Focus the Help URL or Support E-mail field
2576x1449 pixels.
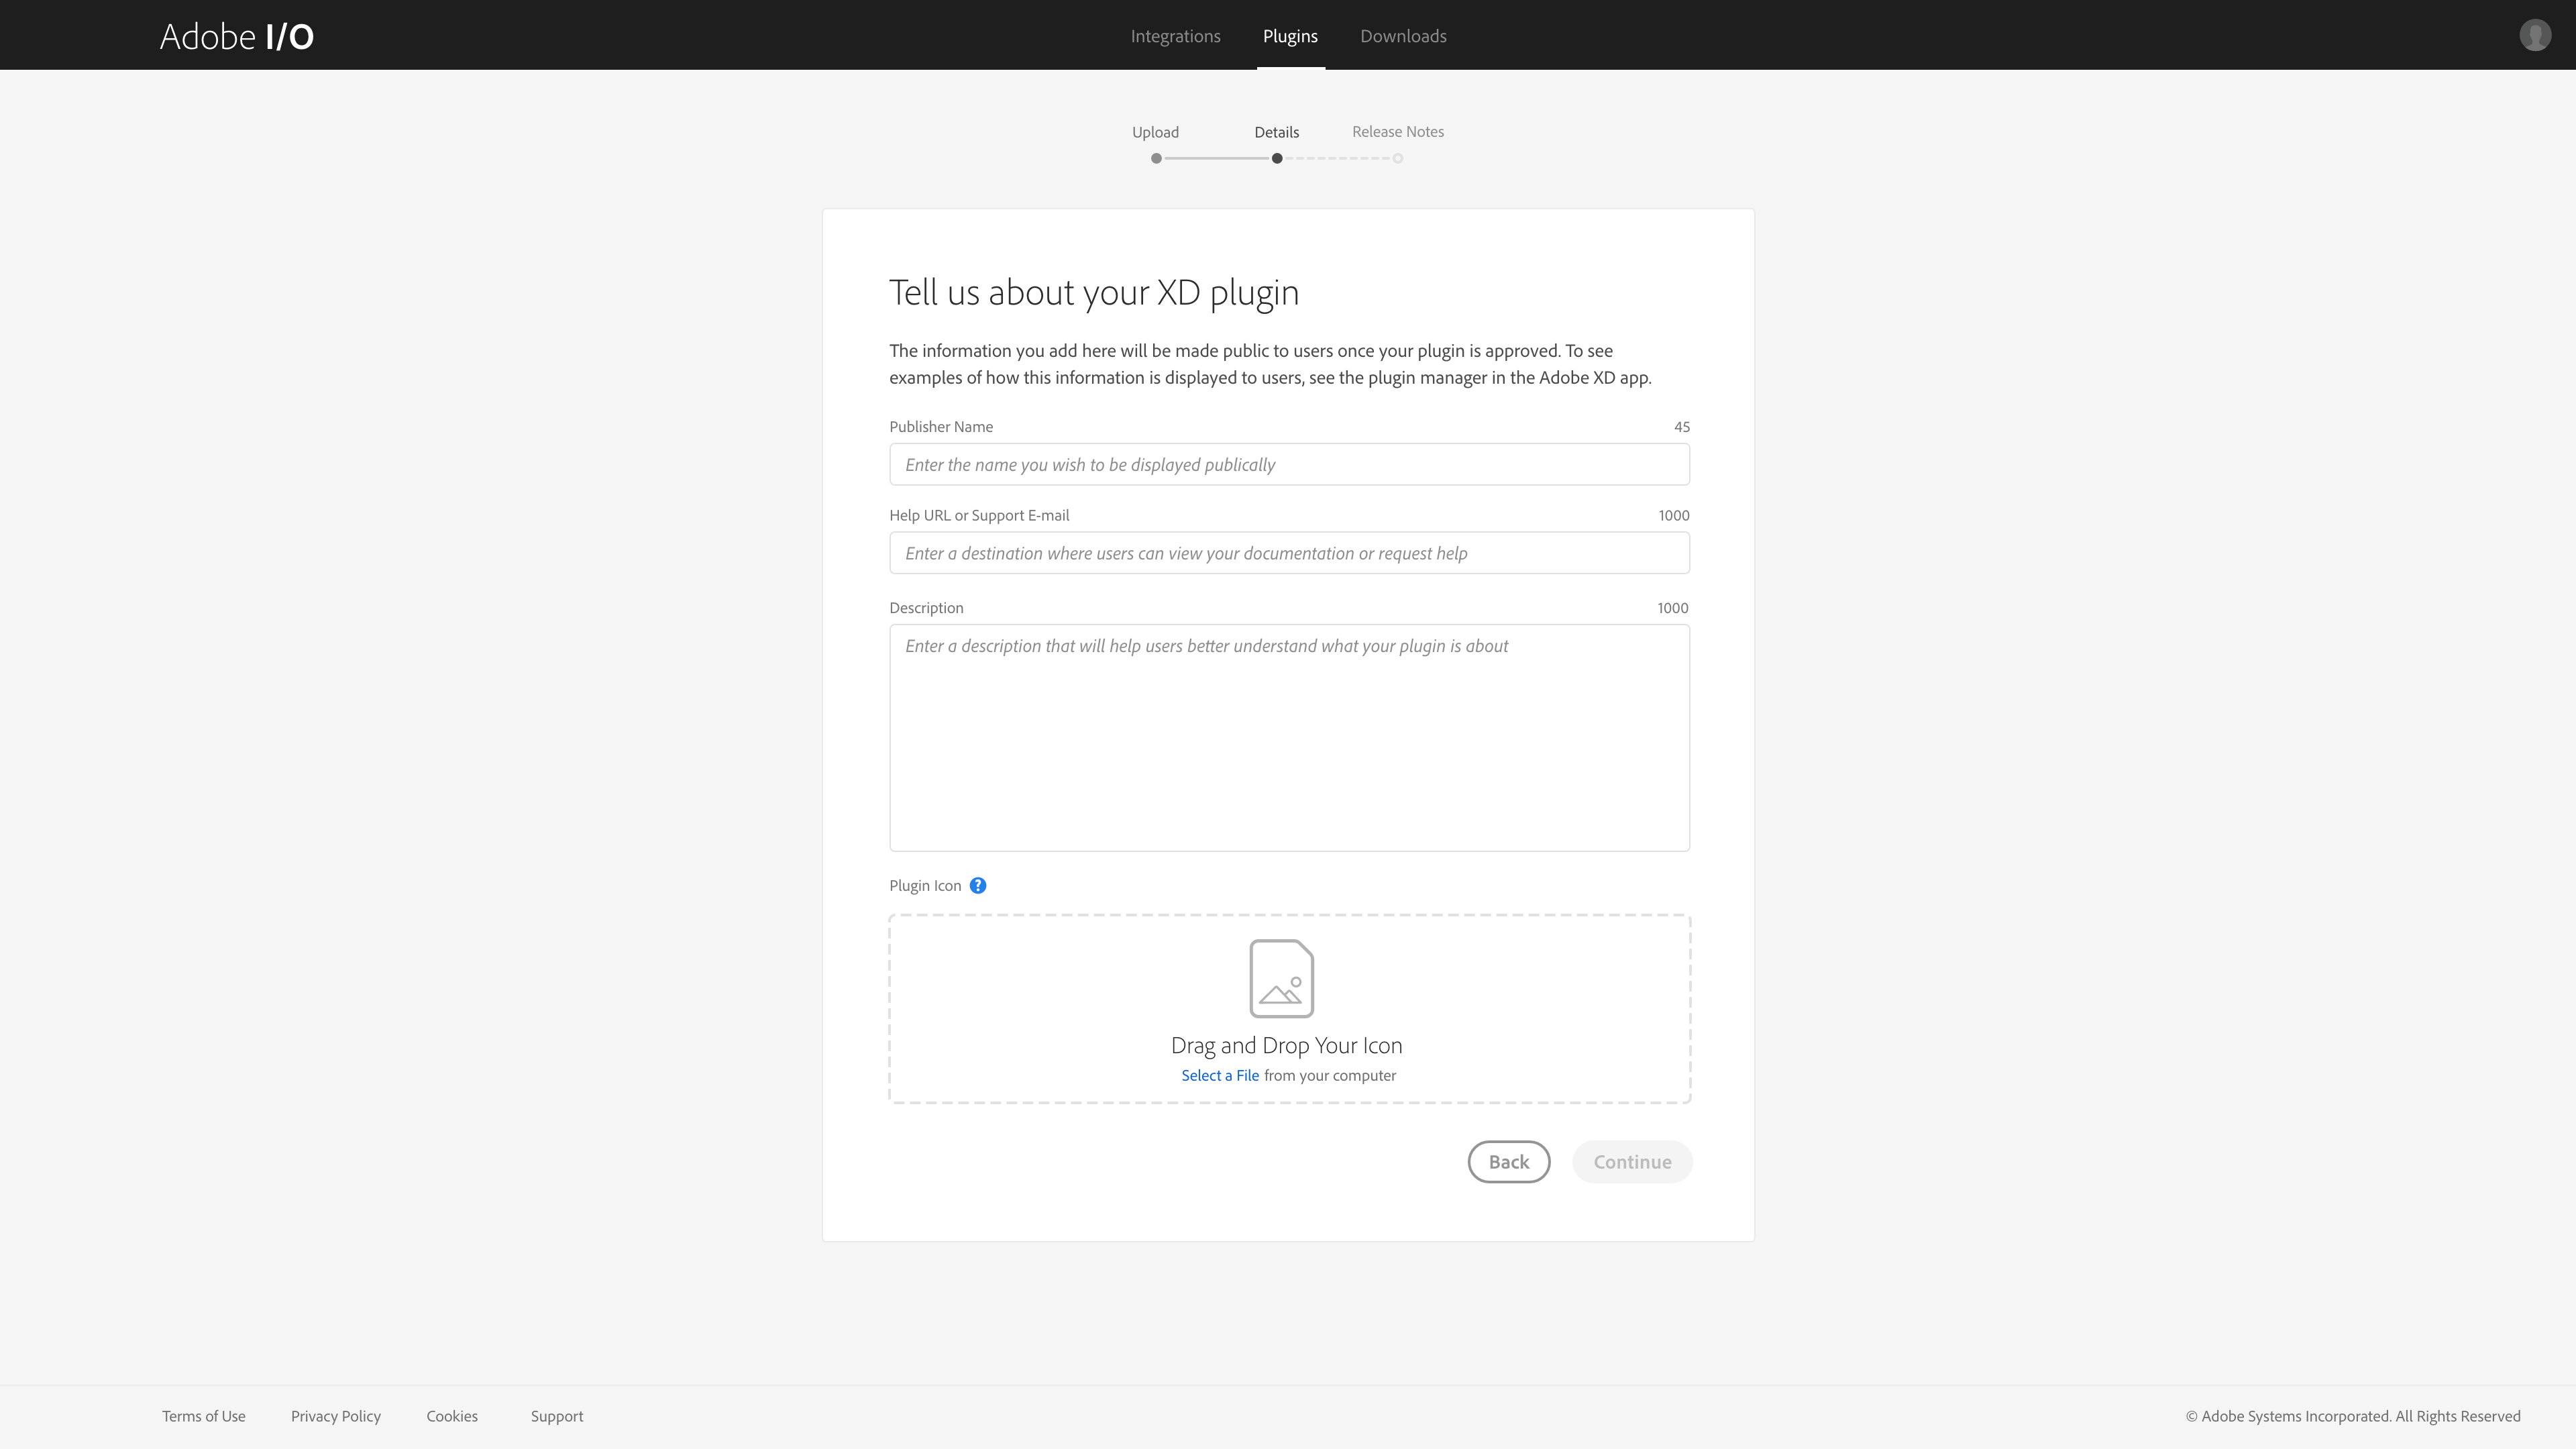1289,553
